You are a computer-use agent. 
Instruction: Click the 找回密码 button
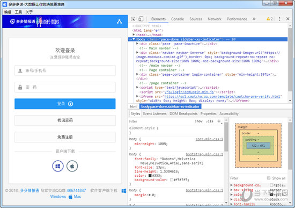tap(65, 120)
